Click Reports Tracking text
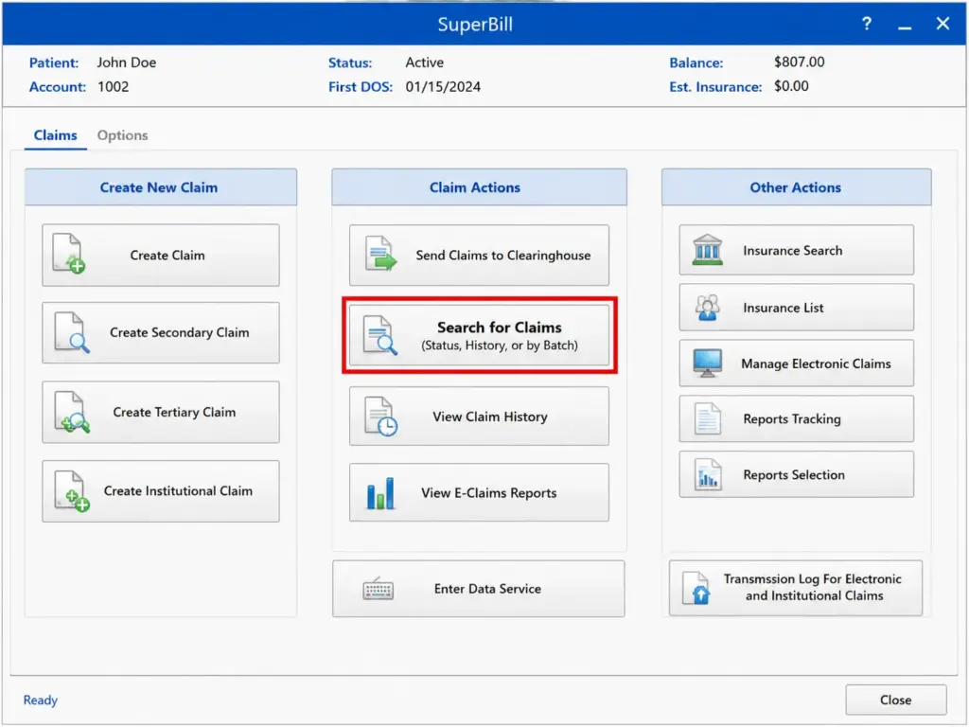This screenshot has width=969, height=727. [792, 419]
